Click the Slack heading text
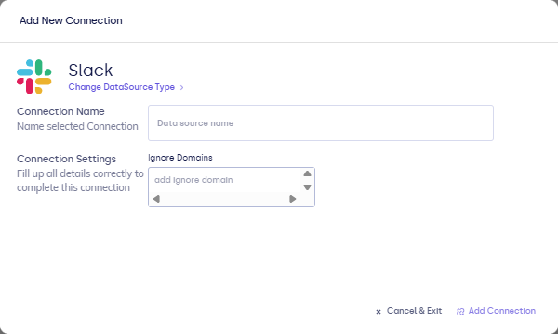This screenshot has width=558, height=334. [90, 70]
